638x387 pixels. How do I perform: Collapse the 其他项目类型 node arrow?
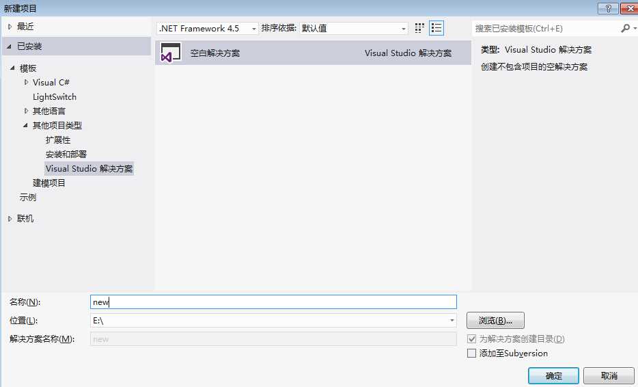tap(26, 126)
